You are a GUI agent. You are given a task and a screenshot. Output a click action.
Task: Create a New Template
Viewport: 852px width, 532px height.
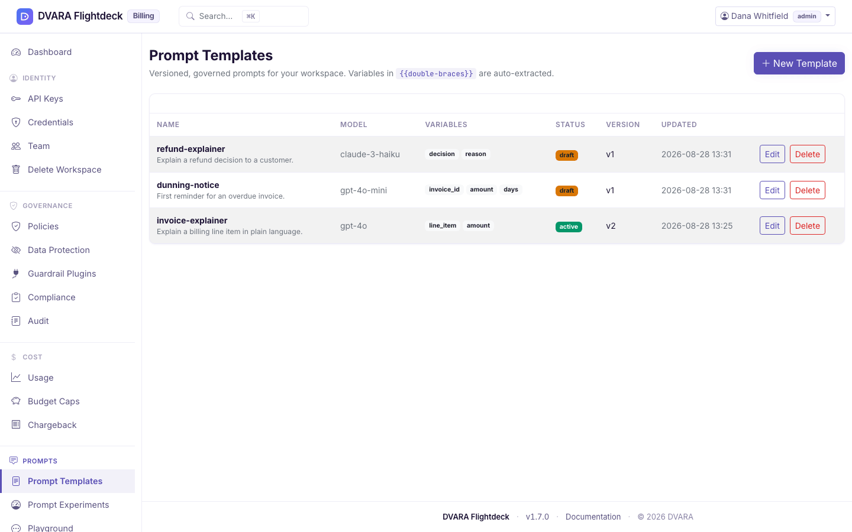click(x=799, y=63)
